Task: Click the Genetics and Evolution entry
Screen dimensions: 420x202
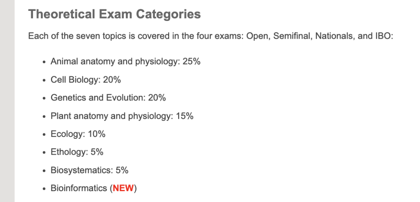Action: (108, 98)
